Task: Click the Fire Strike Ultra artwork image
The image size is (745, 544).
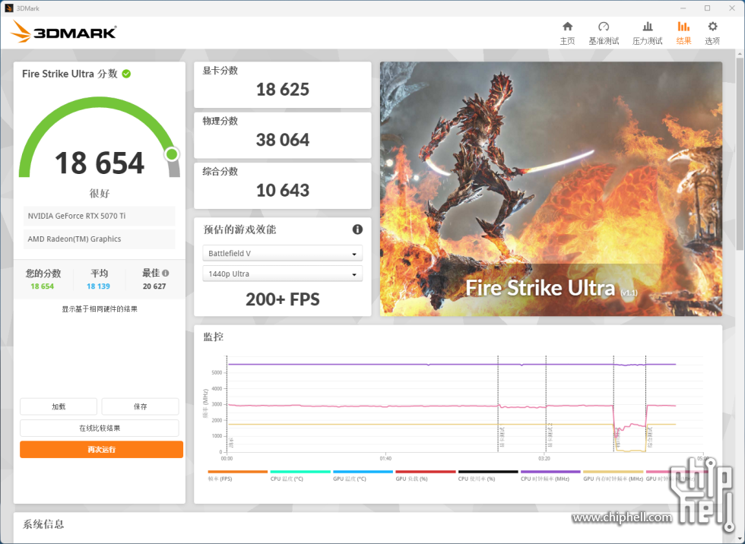Action: (x=550, y=188)
